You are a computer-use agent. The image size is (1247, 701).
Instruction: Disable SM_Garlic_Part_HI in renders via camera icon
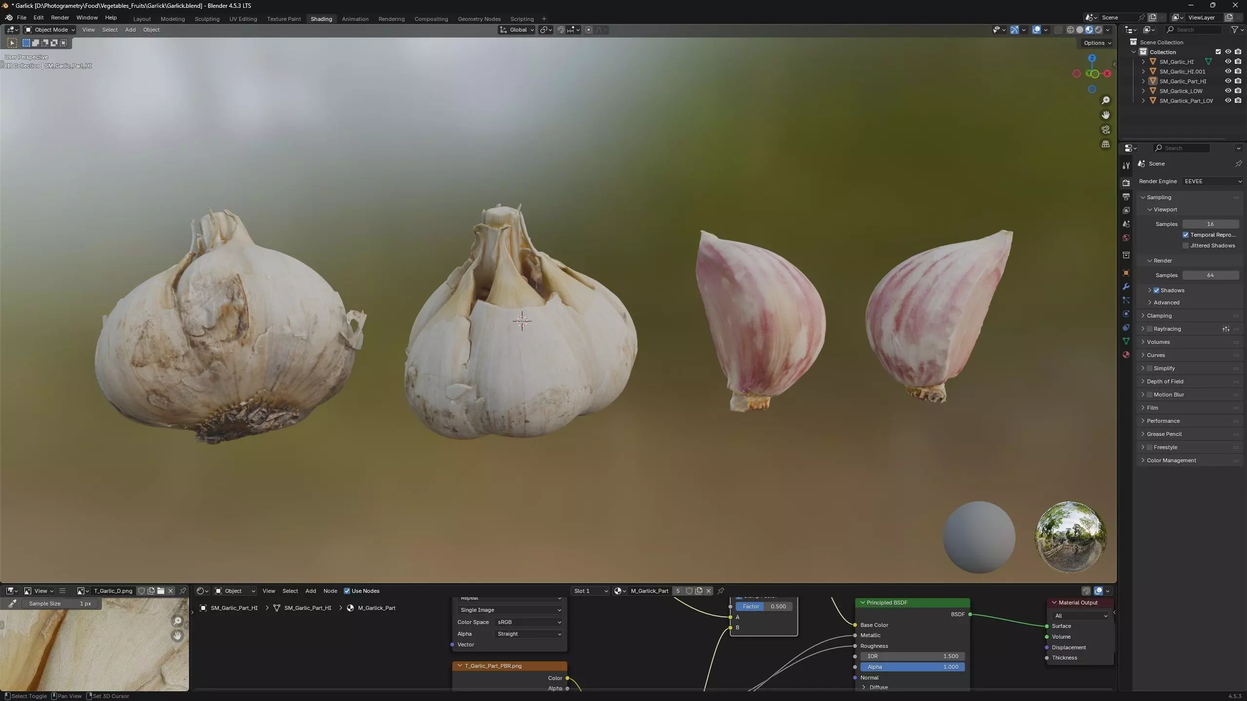1238,81
